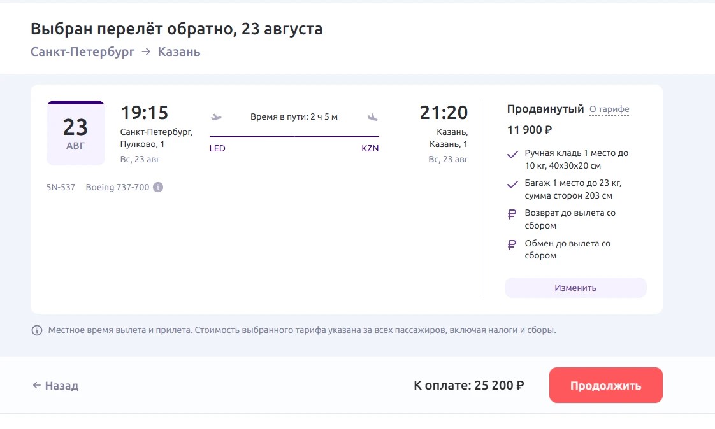Click the red Продолжить button
The image size is (715, 429).
[605, 385]
